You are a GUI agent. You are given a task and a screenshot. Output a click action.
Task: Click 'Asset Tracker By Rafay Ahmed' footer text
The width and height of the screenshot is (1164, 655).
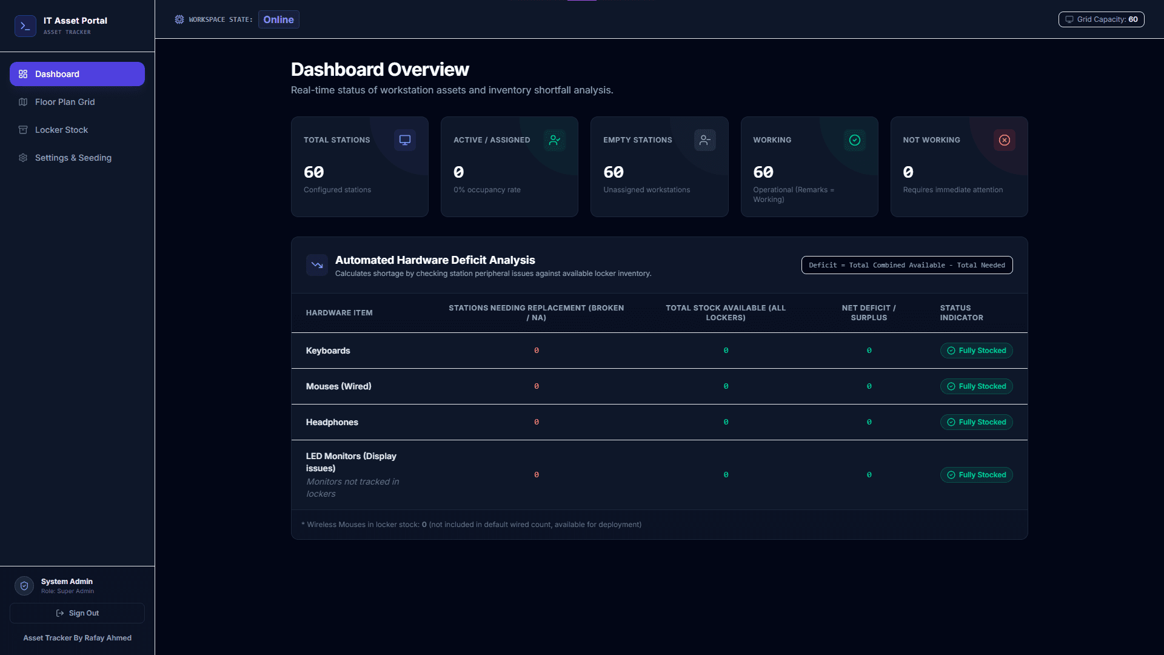(78, 638)
